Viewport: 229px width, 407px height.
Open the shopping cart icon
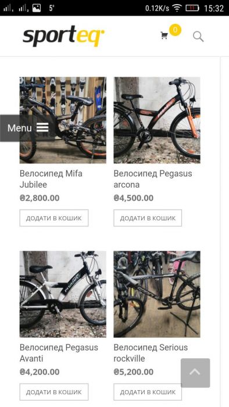point(164,35)
